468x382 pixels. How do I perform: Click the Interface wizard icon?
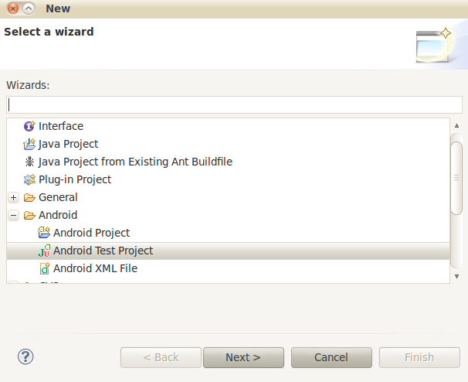[x=29, y=126]
